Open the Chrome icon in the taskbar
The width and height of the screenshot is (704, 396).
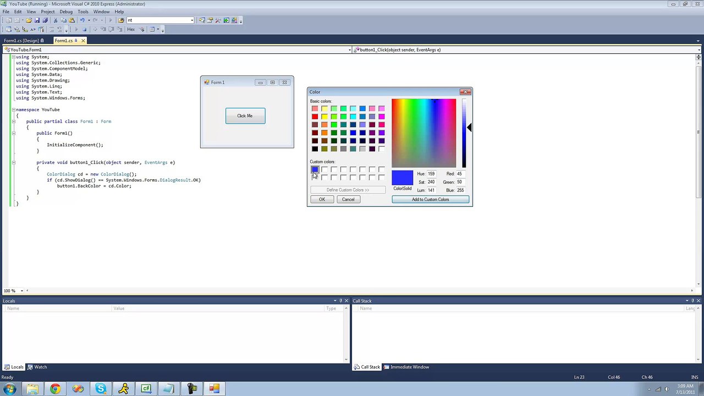(x=55, y=389)
